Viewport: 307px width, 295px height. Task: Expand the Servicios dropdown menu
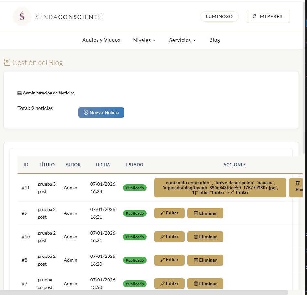(182, 40)
